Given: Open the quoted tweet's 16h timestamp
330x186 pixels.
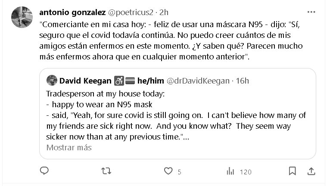Looking at the screenshot, I should (242, 81).
